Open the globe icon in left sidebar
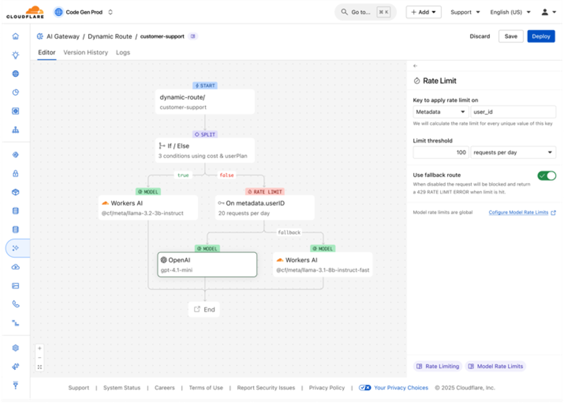This screenshot has width=564, height=403. pos(16,74)
